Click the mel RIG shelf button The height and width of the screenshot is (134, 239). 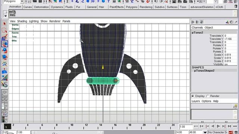click(x=12, y=13)
